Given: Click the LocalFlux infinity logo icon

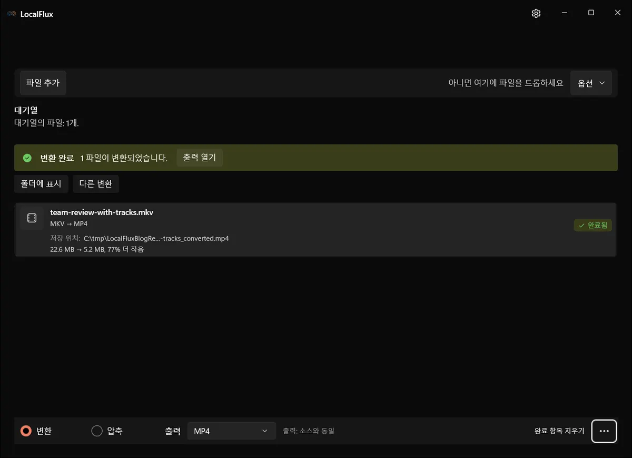Looking at the screenshot, I should point(12,14).
